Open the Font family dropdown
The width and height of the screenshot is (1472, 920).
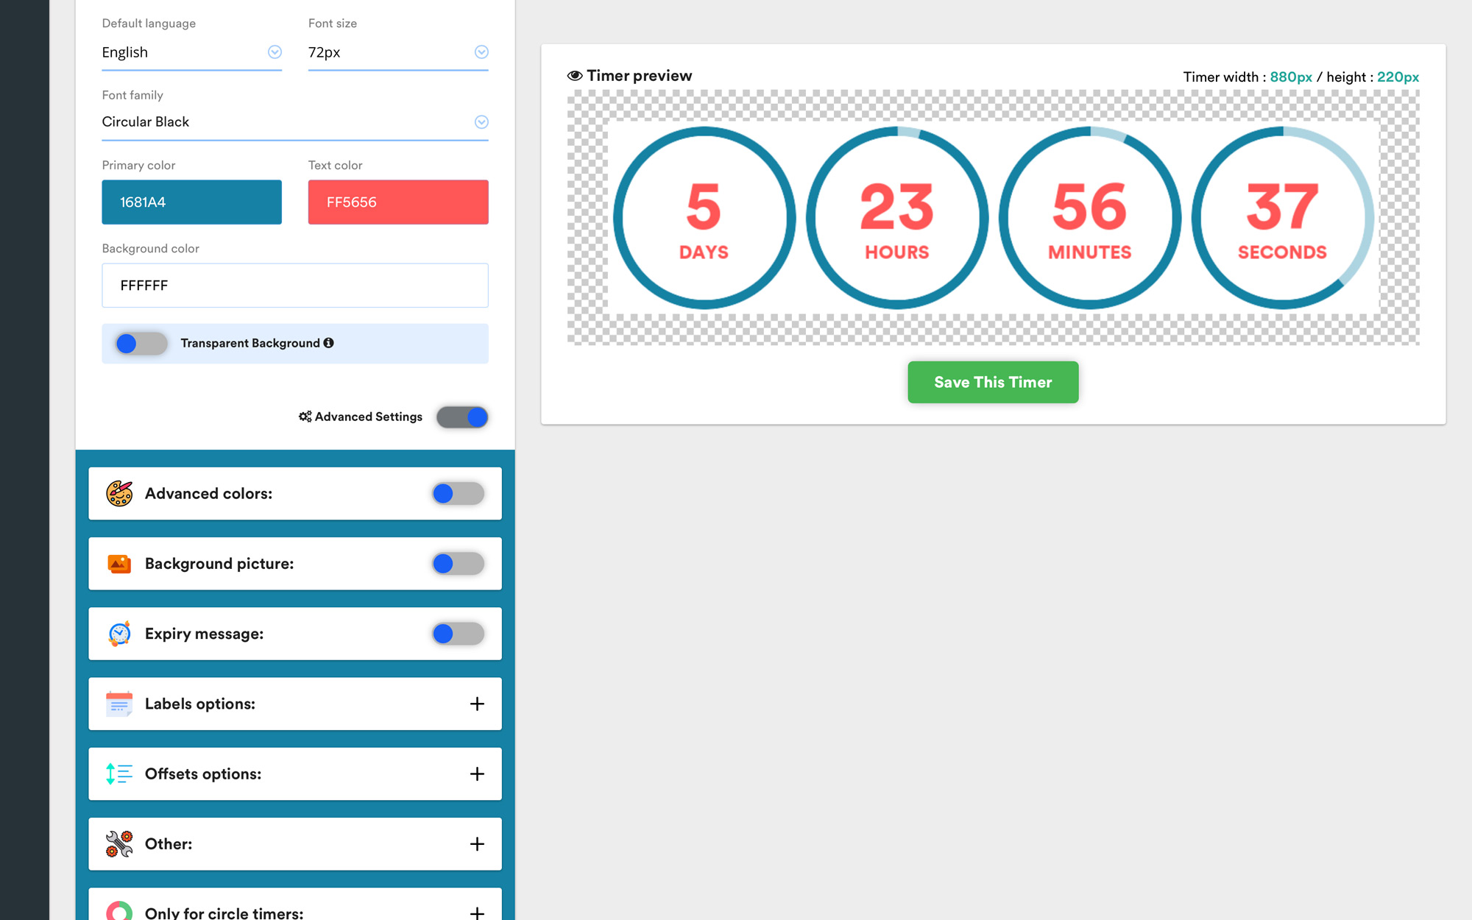click(x=481, y=121)
